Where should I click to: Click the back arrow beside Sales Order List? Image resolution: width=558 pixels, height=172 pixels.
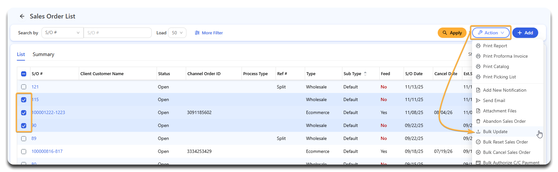coord(22,16)
